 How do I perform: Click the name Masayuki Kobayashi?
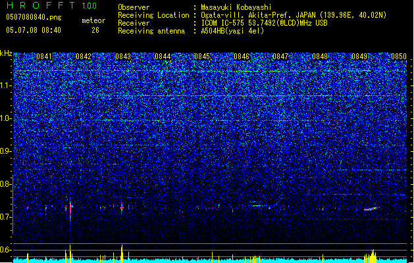click(236, 7)
